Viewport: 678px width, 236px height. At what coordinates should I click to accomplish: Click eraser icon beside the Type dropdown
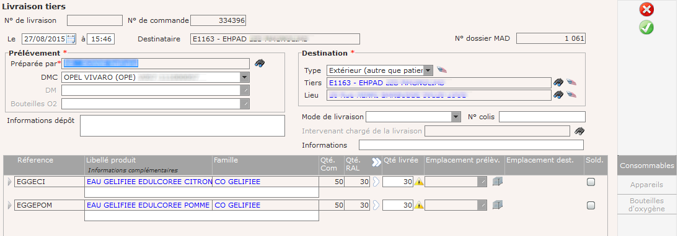(x=441, y=70)
